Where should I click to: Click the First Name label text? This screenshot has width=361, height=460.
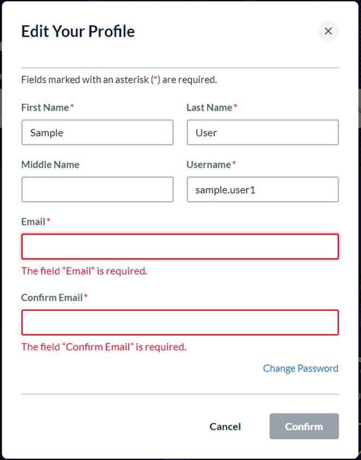45,107
